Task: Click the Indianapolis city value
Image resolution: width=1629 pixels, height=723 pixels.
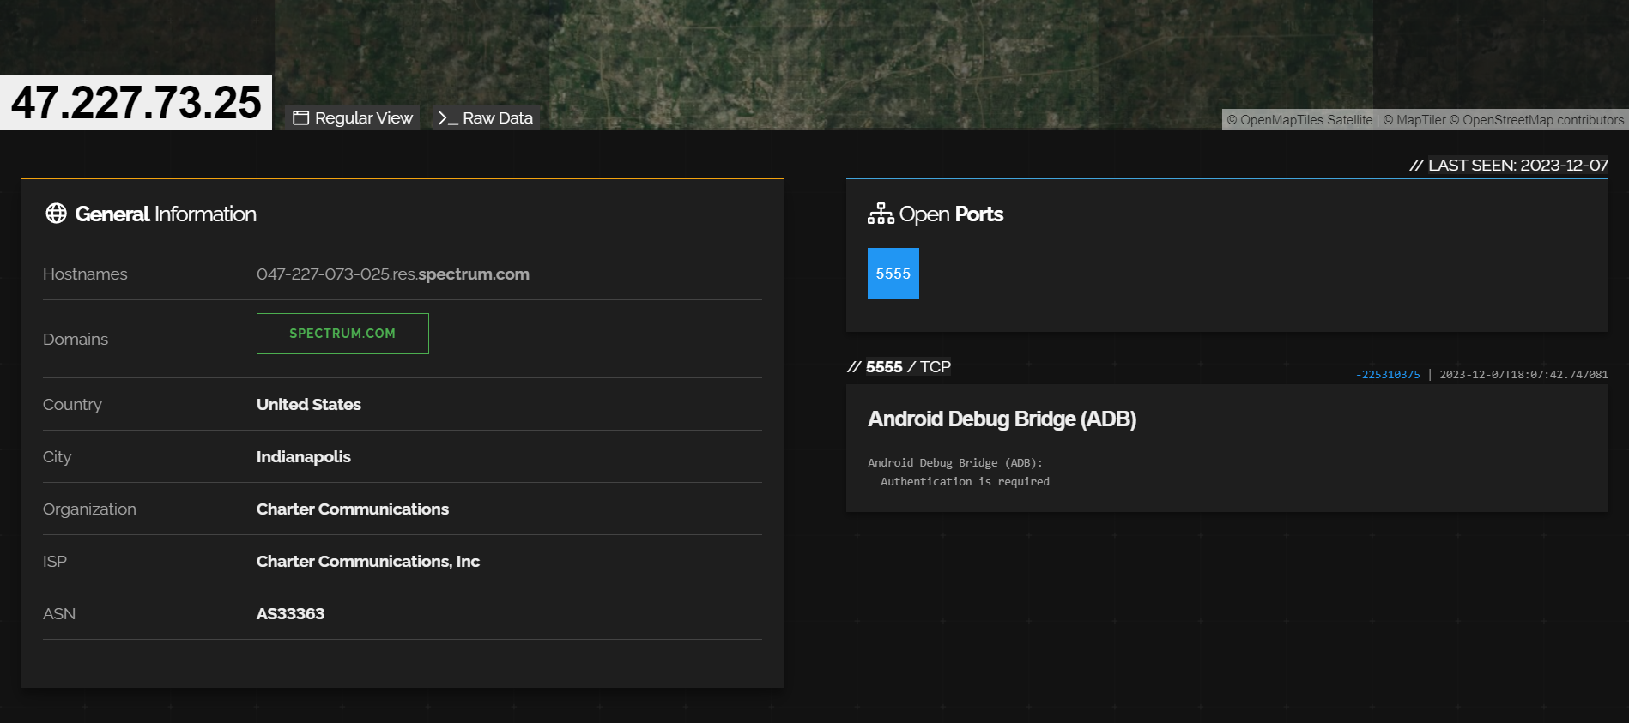Action: (303, 457)
